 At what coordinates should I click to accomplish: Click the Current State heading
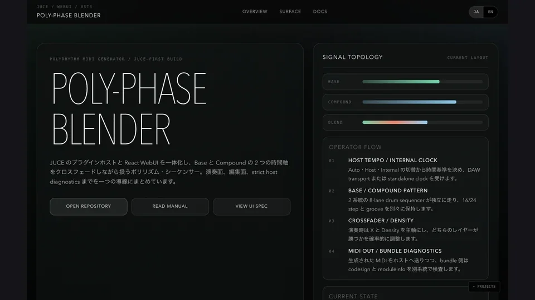[x=353, y=297]
